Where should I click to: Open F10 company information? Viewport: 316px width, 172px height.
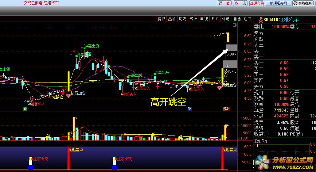(215, 19)
